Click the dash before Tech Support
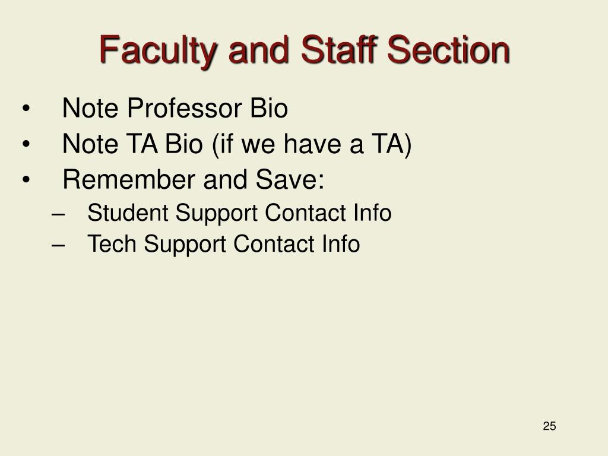 58,245
